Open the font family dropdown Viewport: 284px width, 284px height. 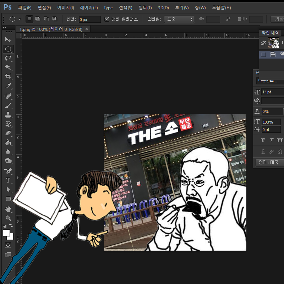[x=270, y=81]
